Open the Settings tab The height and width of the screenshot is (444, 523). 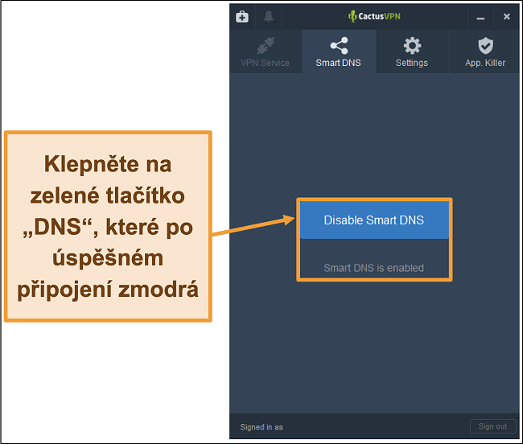(x=412, y=51)
